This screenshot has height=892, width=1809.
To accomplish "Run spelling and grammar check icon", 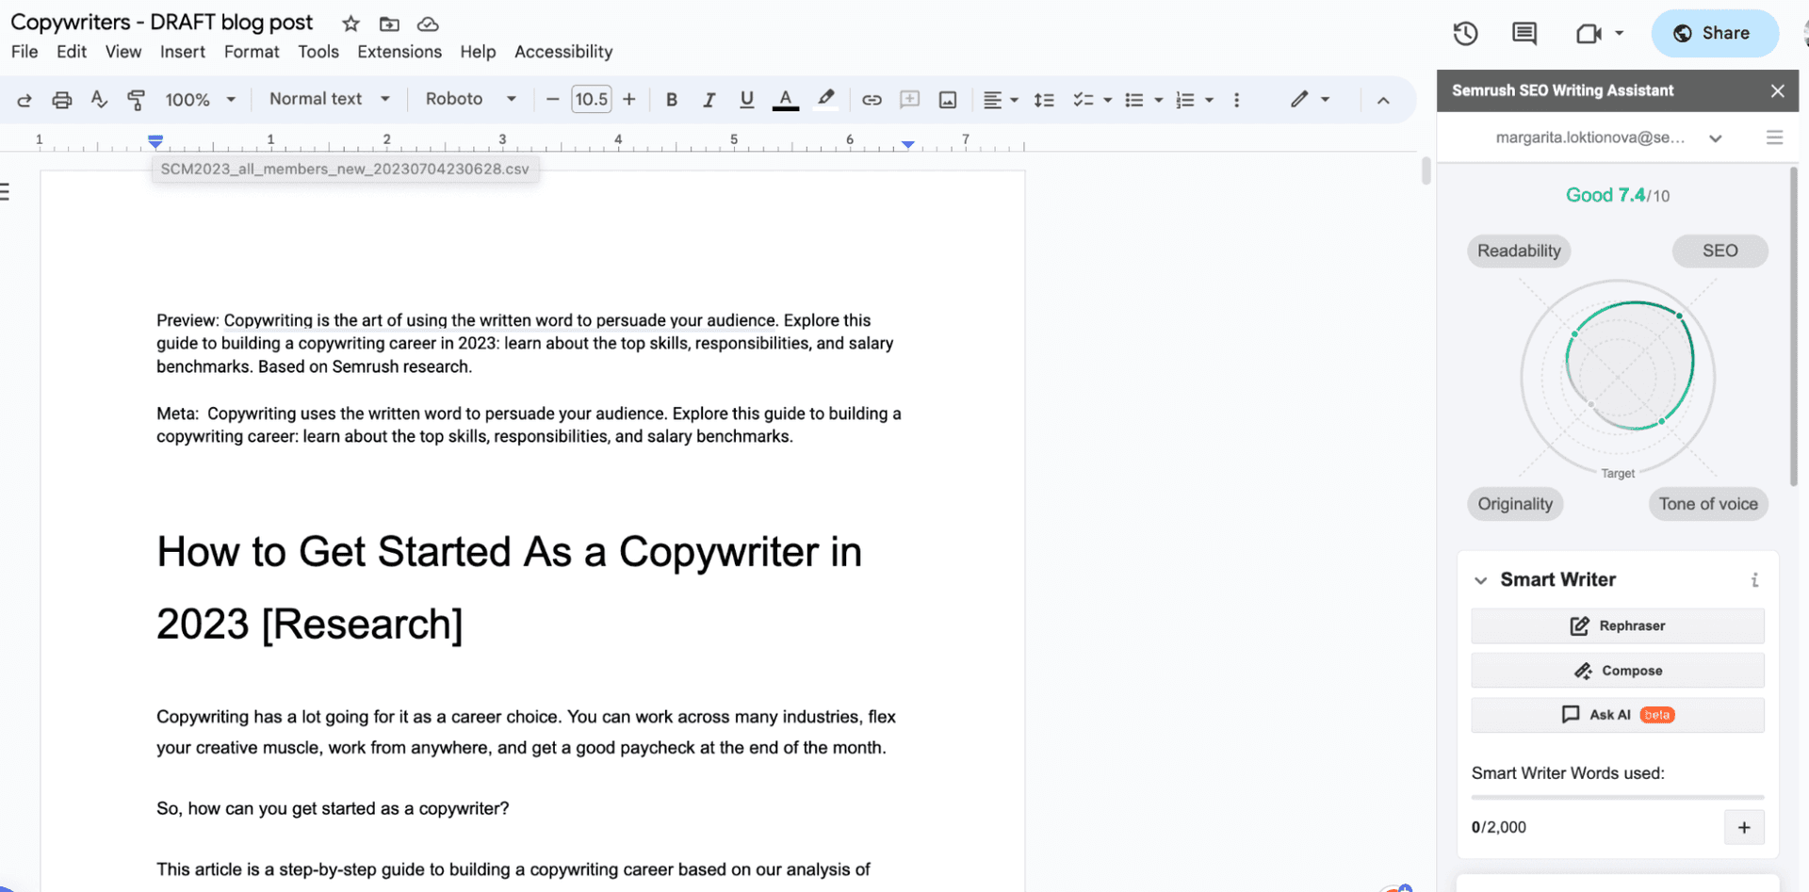I will coord(99,100).
